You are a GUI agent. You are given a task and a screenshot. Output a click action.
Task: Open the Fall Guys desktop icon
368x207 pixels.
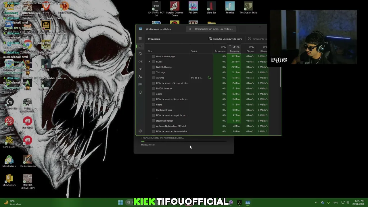193,8
